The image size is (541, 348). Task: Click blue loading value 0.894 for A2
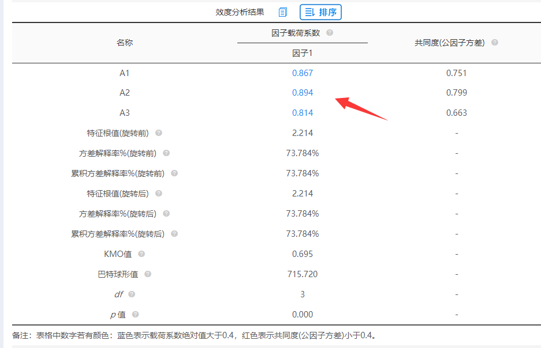(302, 93)
